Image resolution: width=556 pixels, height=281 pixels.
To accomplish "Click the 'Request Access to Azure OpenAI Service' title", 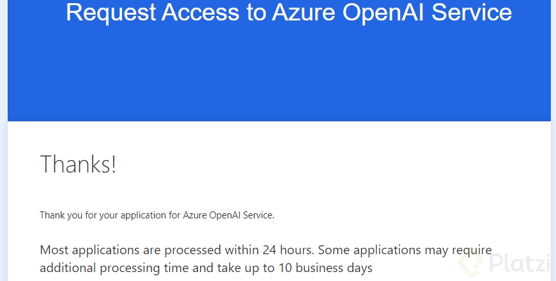I will 288,12.
